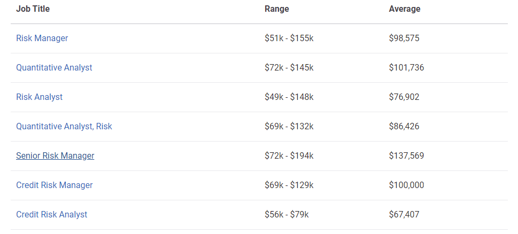Click the 'Range' column header
The image size is (518, 234).
tap(276, 9)
